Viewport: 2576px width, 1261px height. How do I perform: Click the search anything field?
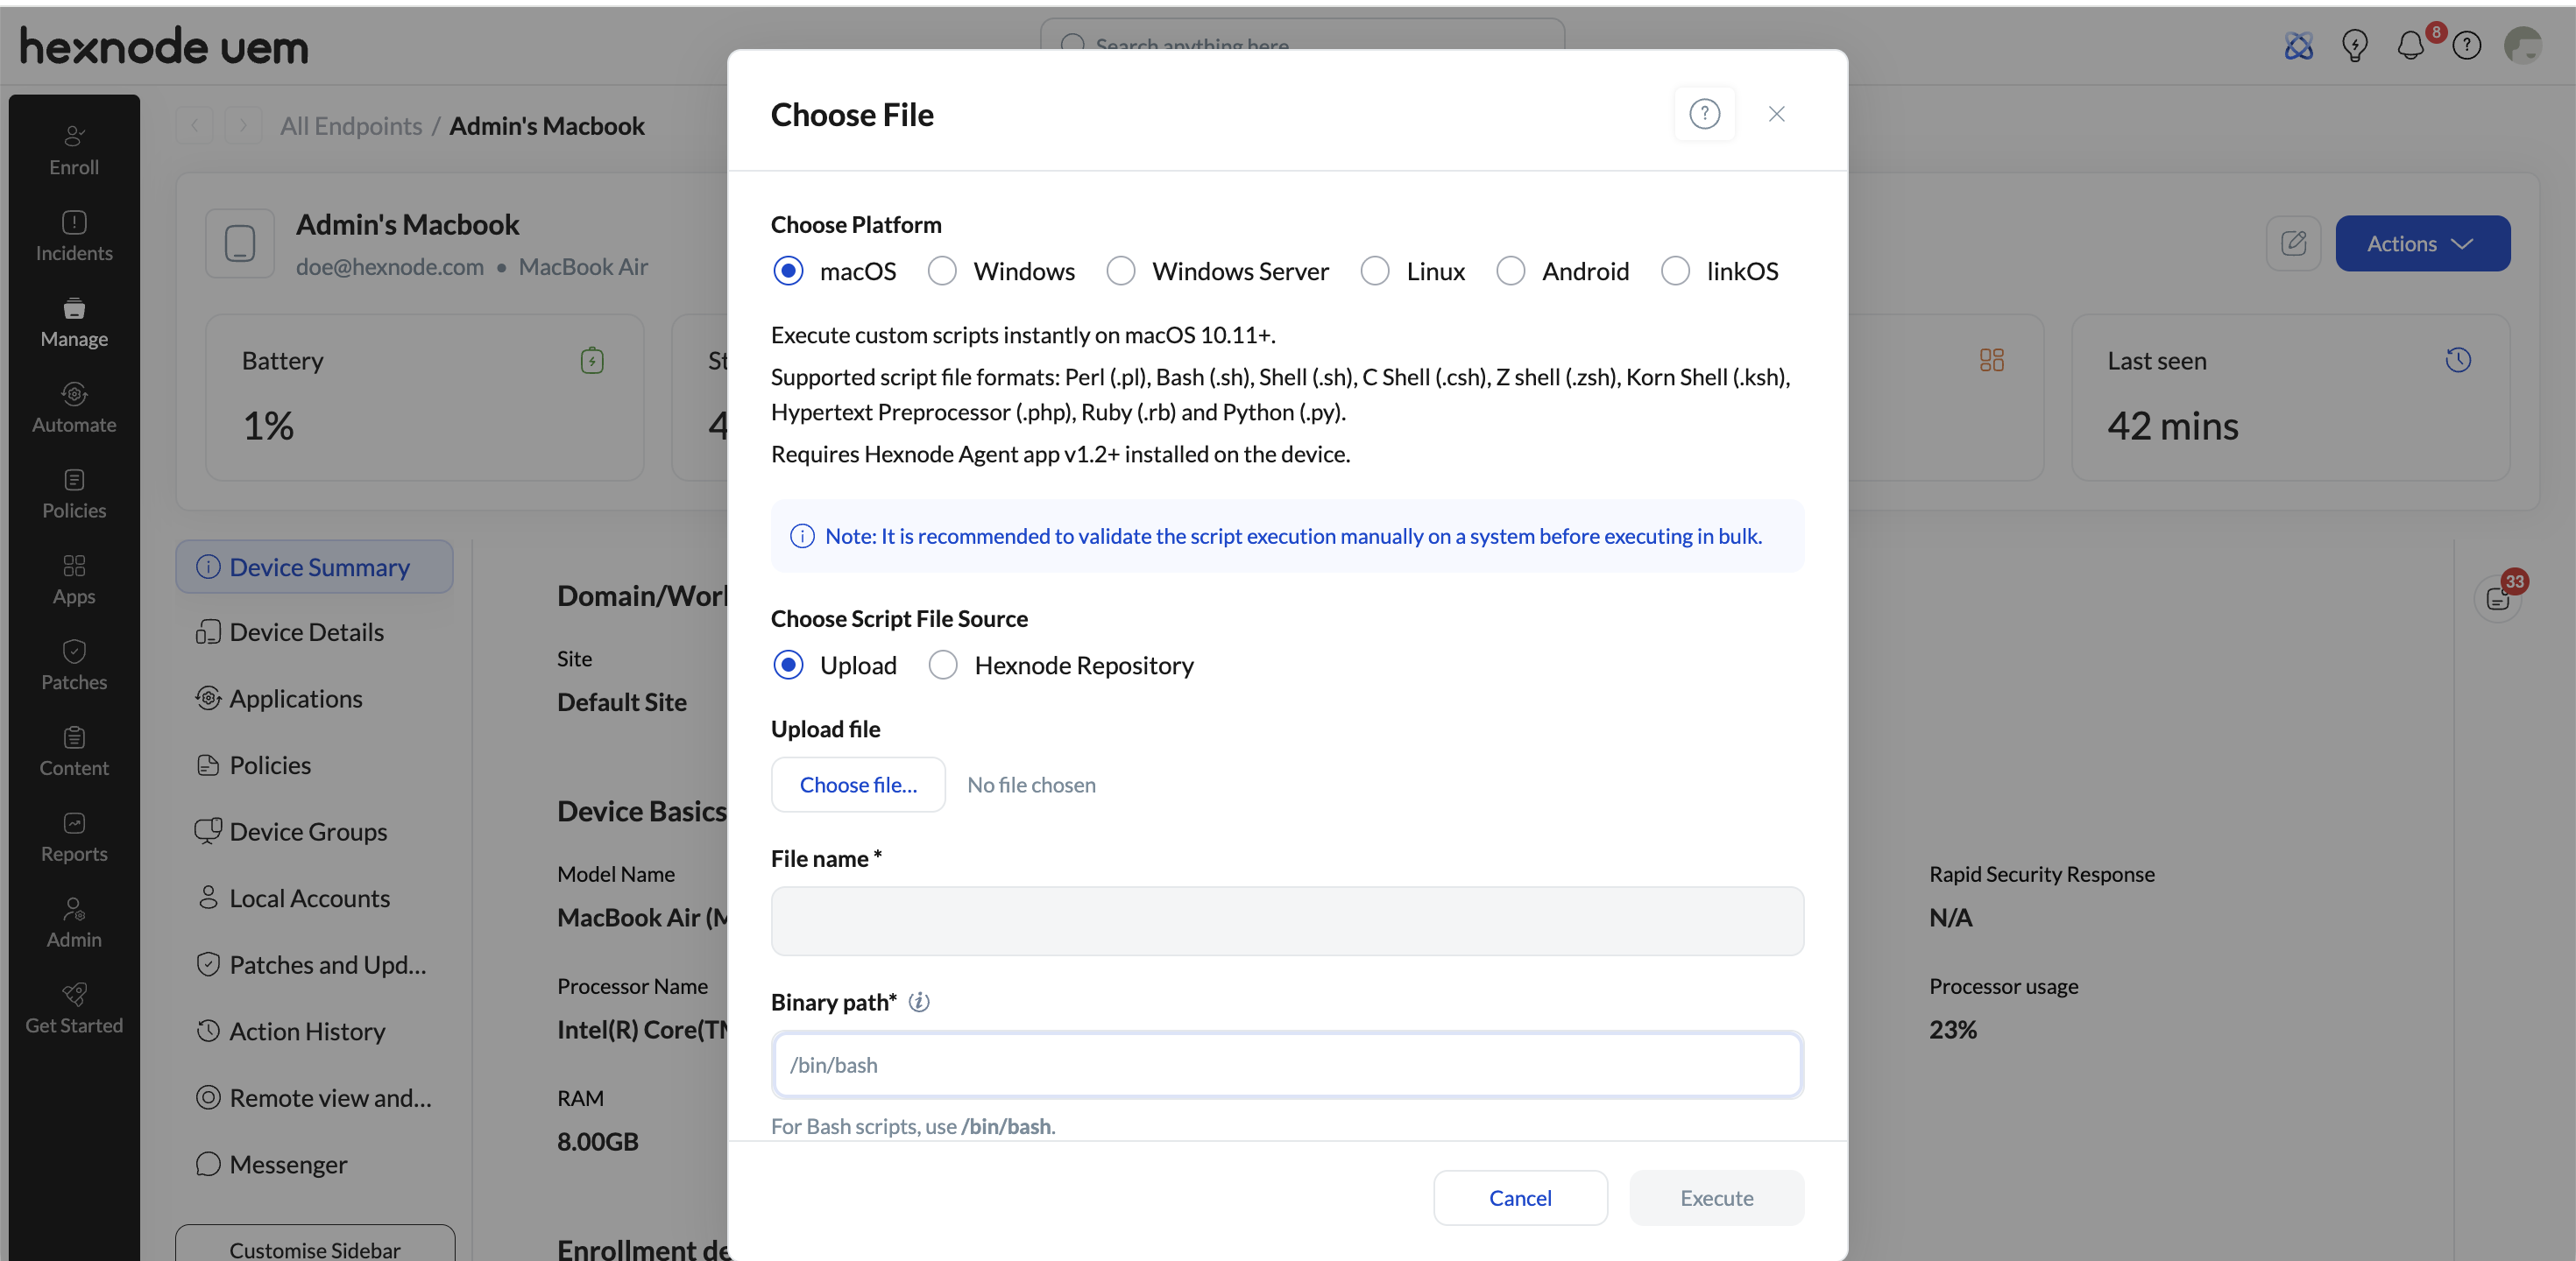pyautogui.click(x=1302, y=44)
